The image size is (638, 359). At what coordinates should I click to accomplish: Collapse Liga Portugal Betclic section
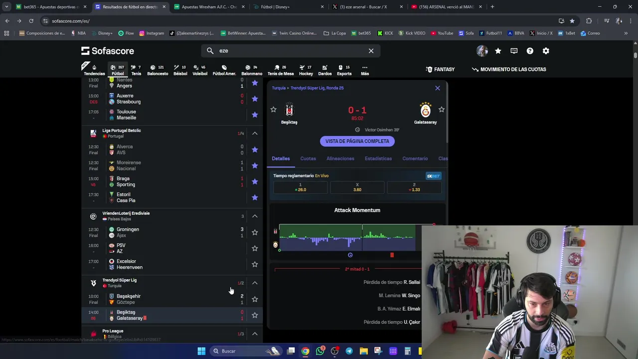(255, 134)
